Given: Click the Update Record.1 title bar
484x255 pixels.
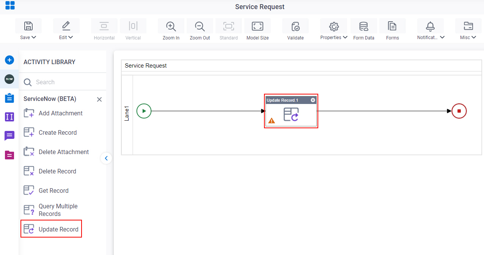Looking at the screenshot, I should click(x=291, y=100).
